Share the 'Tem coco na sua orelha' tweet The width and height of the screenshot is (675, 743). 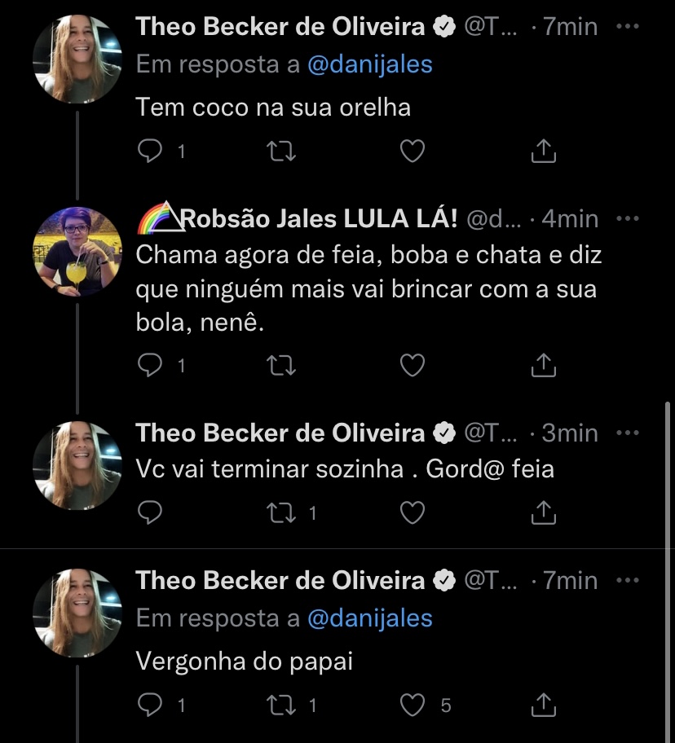point(543,151)
